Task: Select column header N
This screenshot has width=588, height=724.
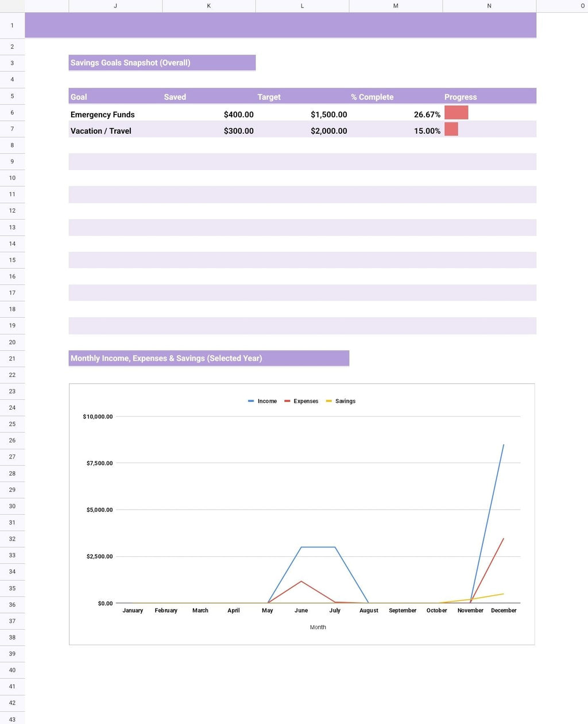Action: (489, 6)
